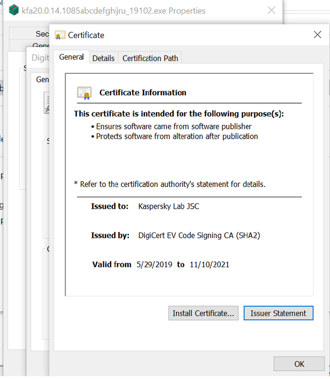Click the Kaspersky installer icon in Properties title
The image size is (330, 379).
14,10
